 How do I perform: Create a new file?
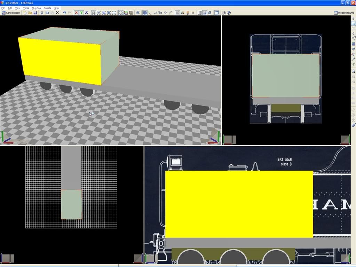coord(25,13)
